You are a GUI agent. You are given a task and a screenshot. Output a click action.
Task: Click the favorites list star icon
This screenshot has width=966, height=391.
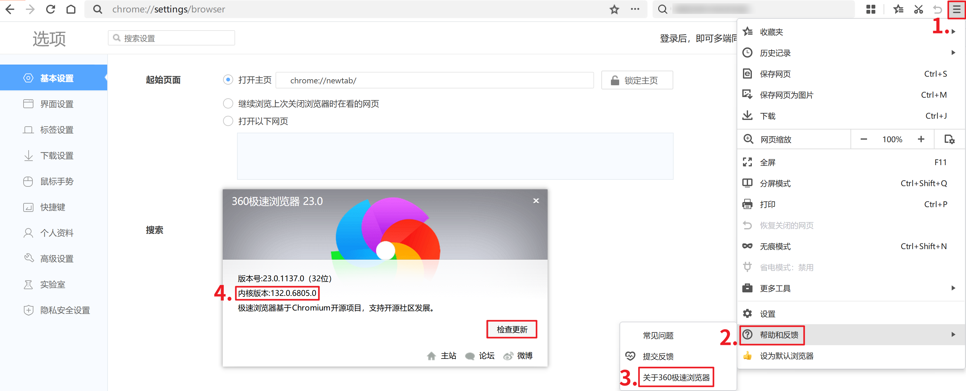point(898,9)
